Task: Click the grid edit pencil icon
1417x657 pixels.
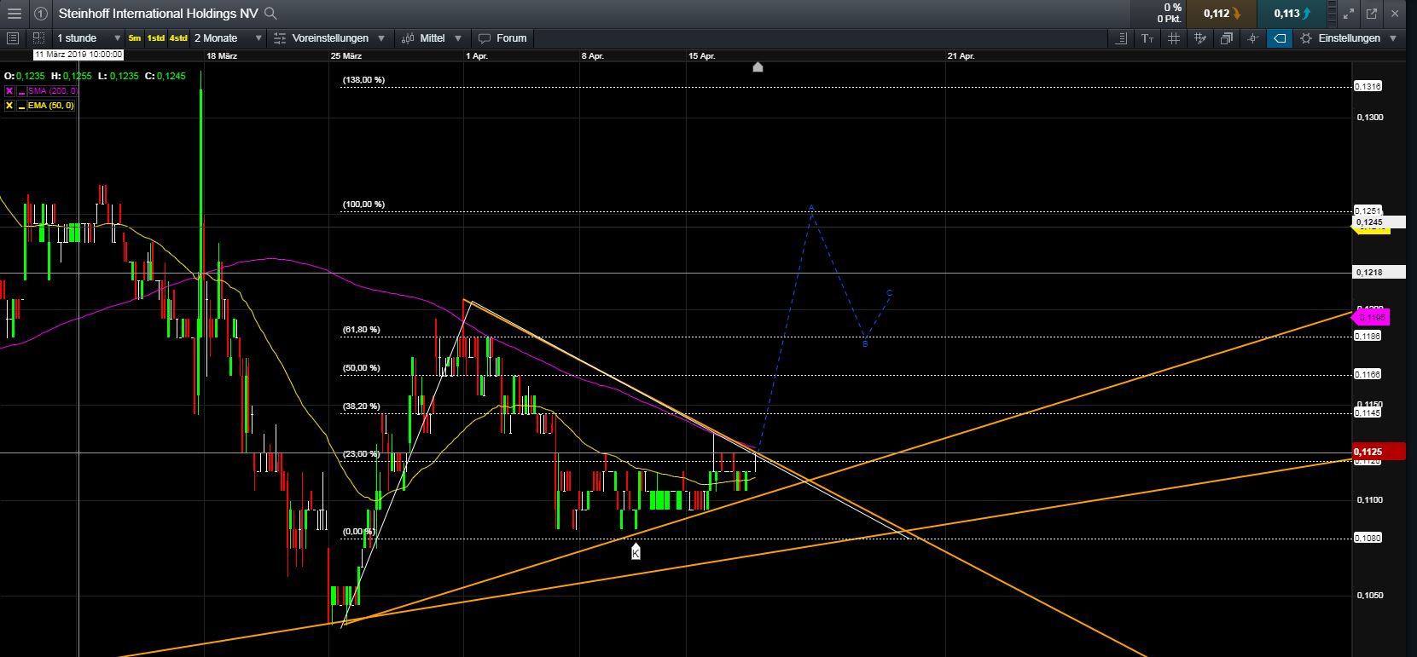Action: [x=1200, y=38]
